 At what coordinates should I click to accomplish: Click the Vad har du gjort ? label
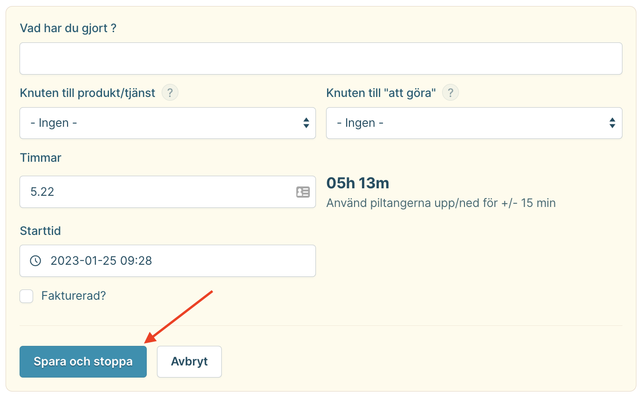pyautogui.click(x=68, y=28)
